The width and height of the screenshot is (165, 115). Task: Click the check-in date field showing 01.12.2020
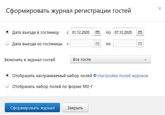tap(82, 32)
